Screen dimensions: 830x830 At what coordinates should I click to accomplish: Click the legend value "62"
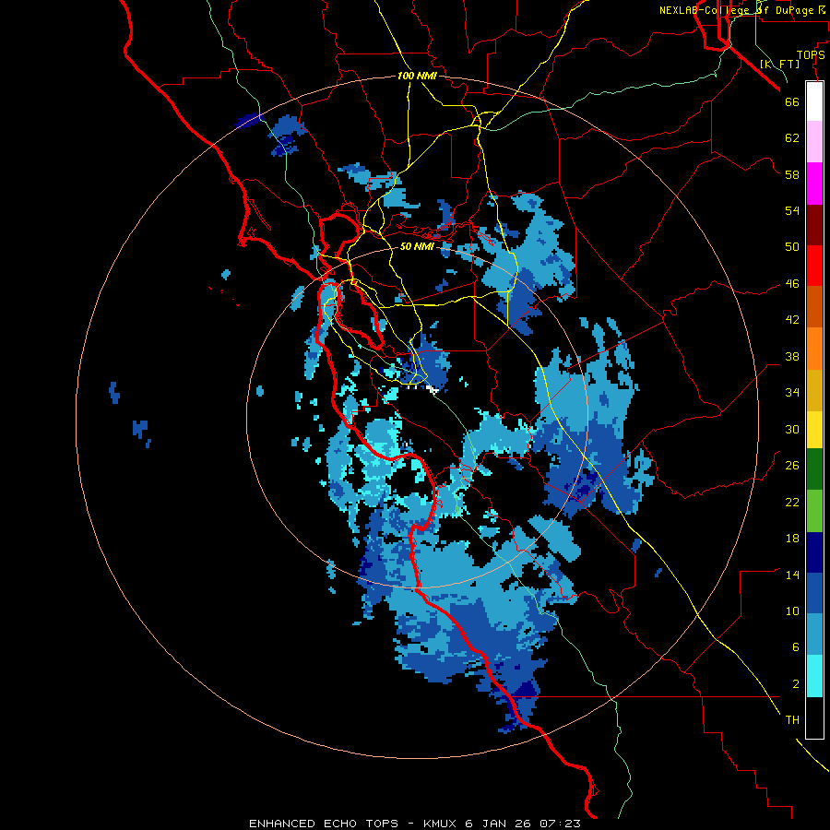tap(792, 138)
